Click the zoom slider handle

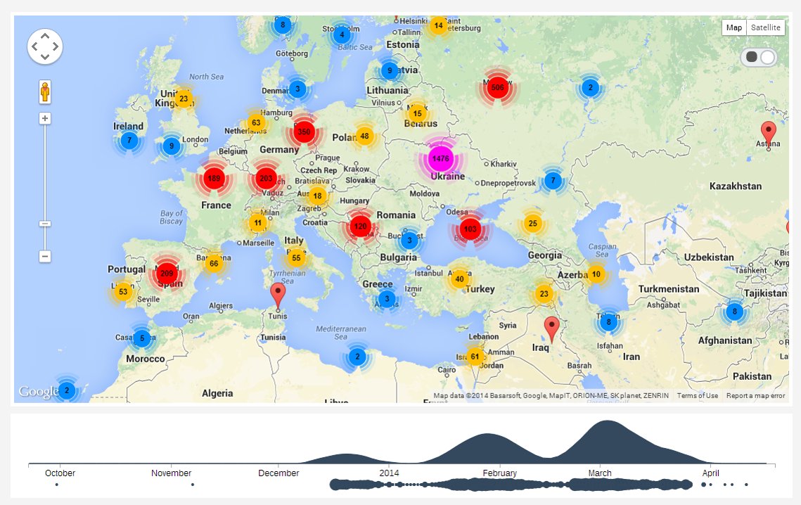tap(45, 224)
